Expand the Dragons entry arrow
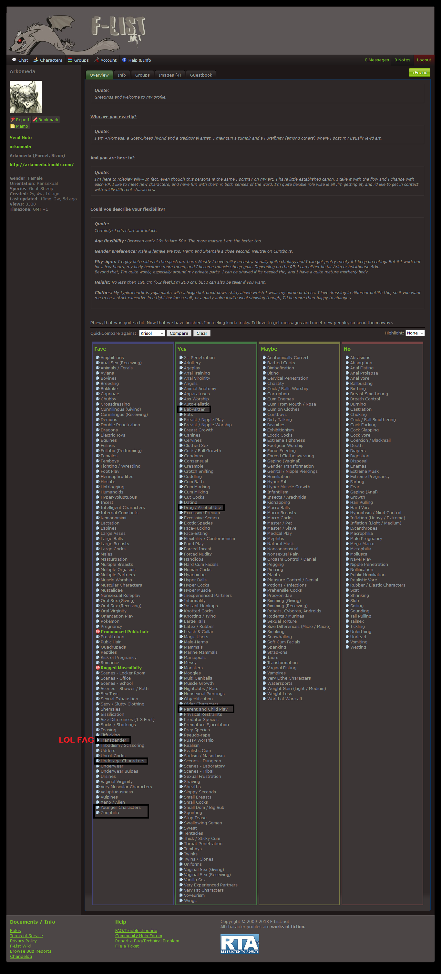 point(98,430)
